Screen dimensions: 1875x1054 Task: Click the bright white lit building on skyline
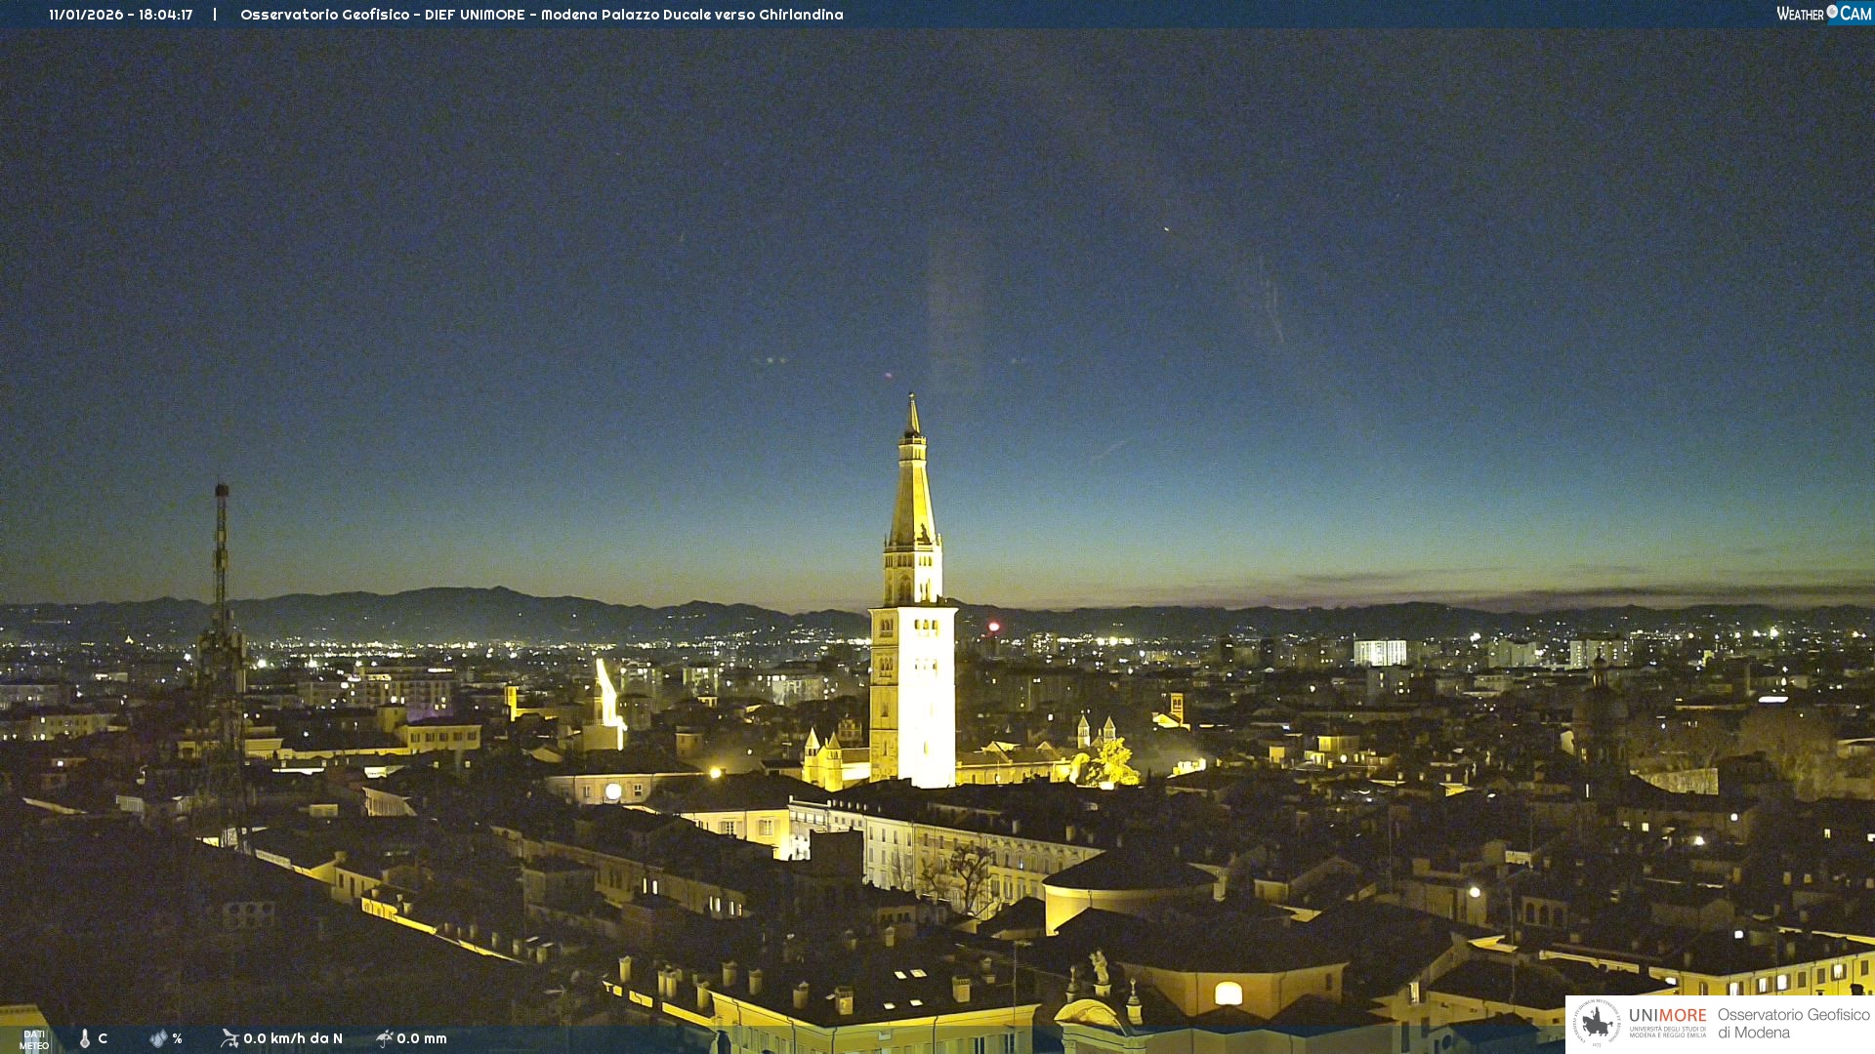point(1379,652)
